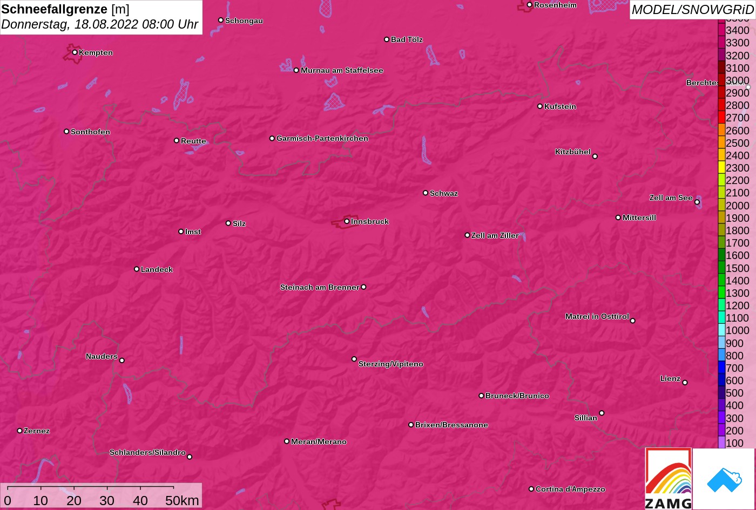Click the cyan 1000 m legend swatch
This screenshot has height=510, width=756.
coord(721,330)
